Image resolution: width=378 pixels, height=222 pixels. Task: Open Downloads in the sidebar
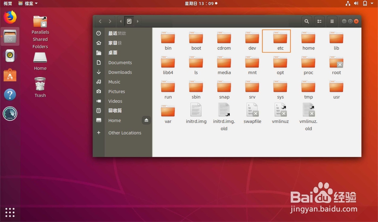[x=123, y=72]
